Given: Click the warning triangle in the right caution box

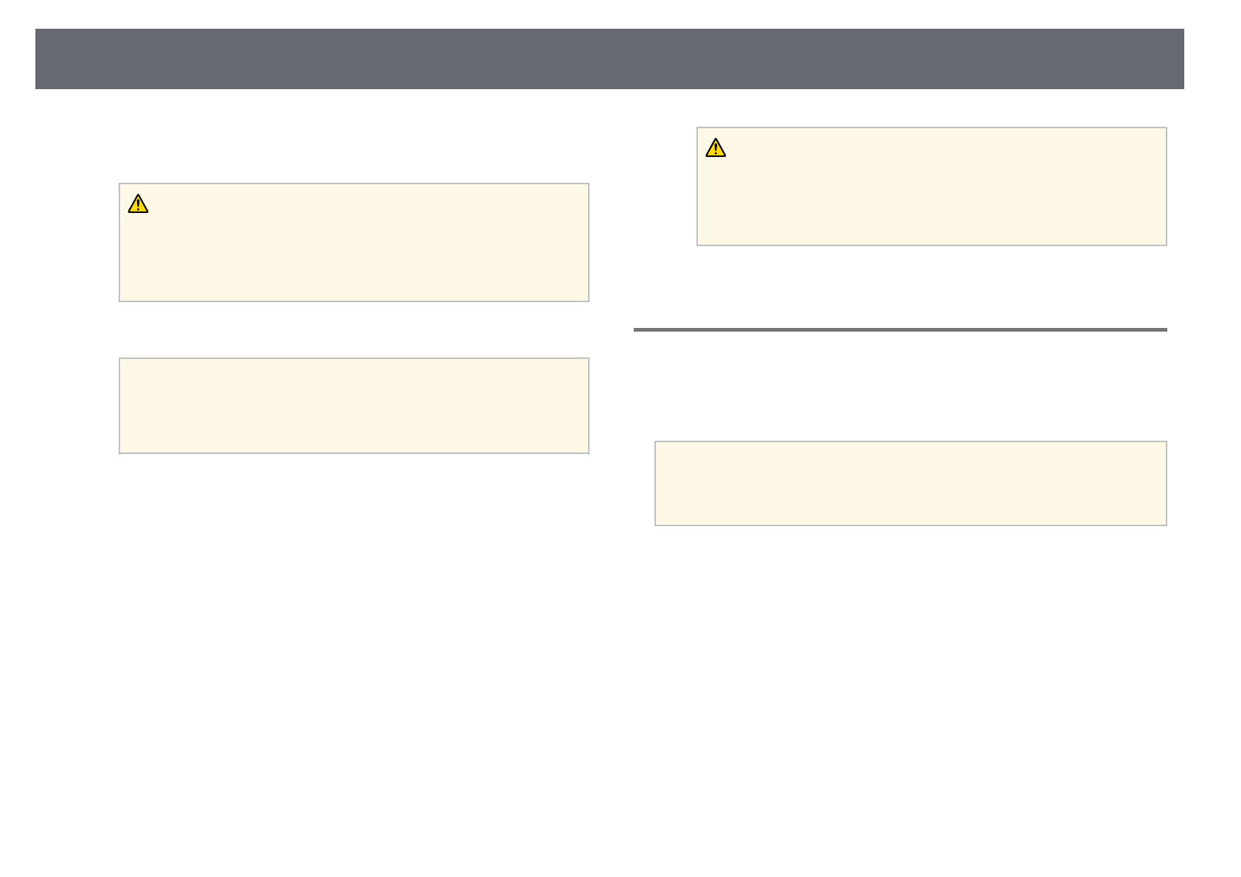Looking at the screenshot, I should (x=716, y=148).
